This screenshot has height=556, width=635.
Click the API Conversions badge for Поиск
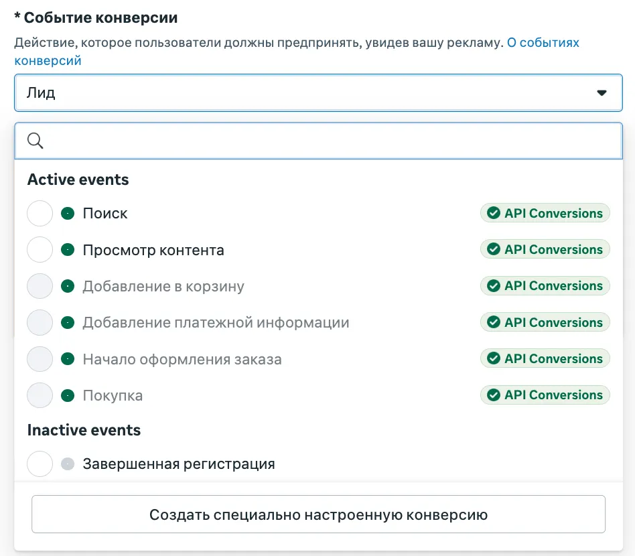pos(545,213)
